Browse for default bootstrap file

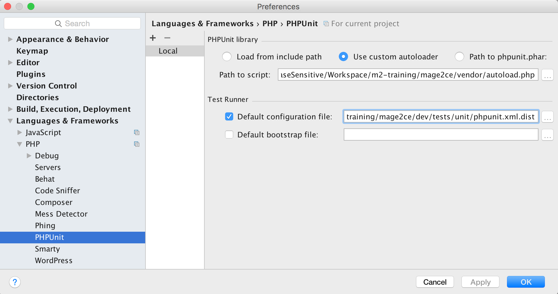[x=547, y=135]
